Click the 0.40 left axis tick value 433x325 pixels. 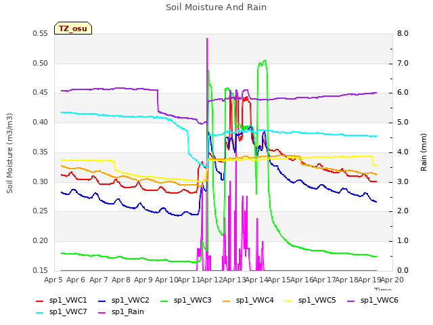(x=40, y=122)
